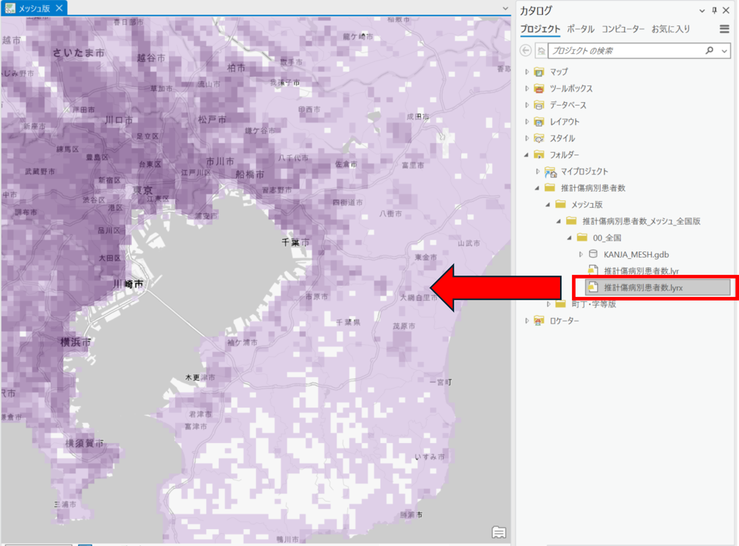Screen dimensions: 739x546
Task: Click the catalog hamburger menu icon
Action: 724,29
